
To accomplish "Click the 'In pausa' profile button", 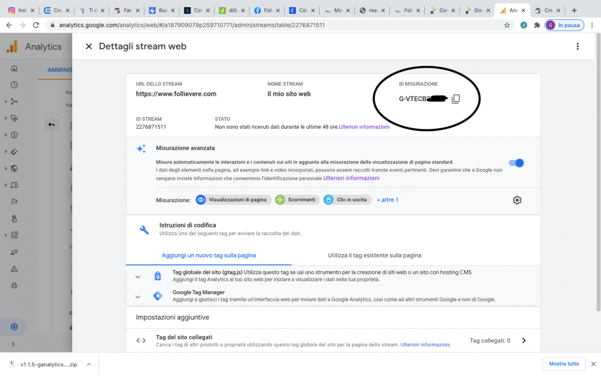I will tap(564, 25).
